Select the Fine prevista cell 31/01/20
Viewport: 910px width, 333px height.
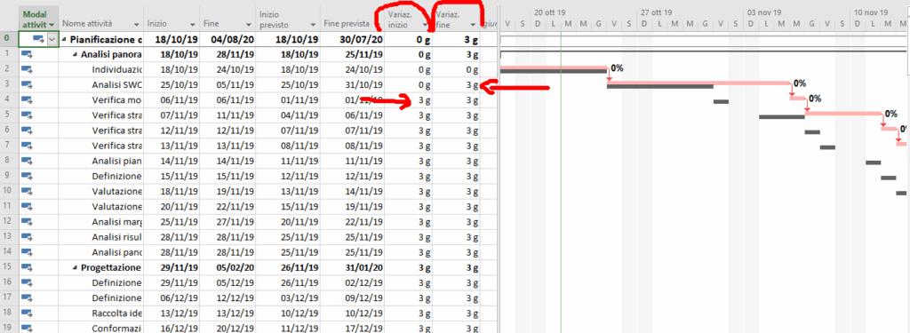click(353, 267)
